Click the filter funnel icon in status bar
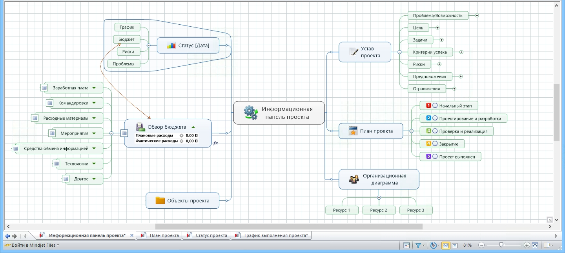The image size is (565, 253). (418, 246)
